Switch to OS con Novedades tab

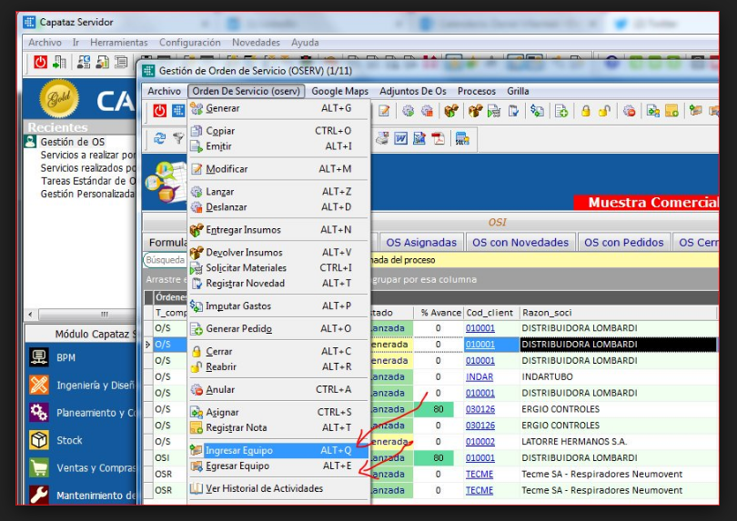[x=520, y=243]
